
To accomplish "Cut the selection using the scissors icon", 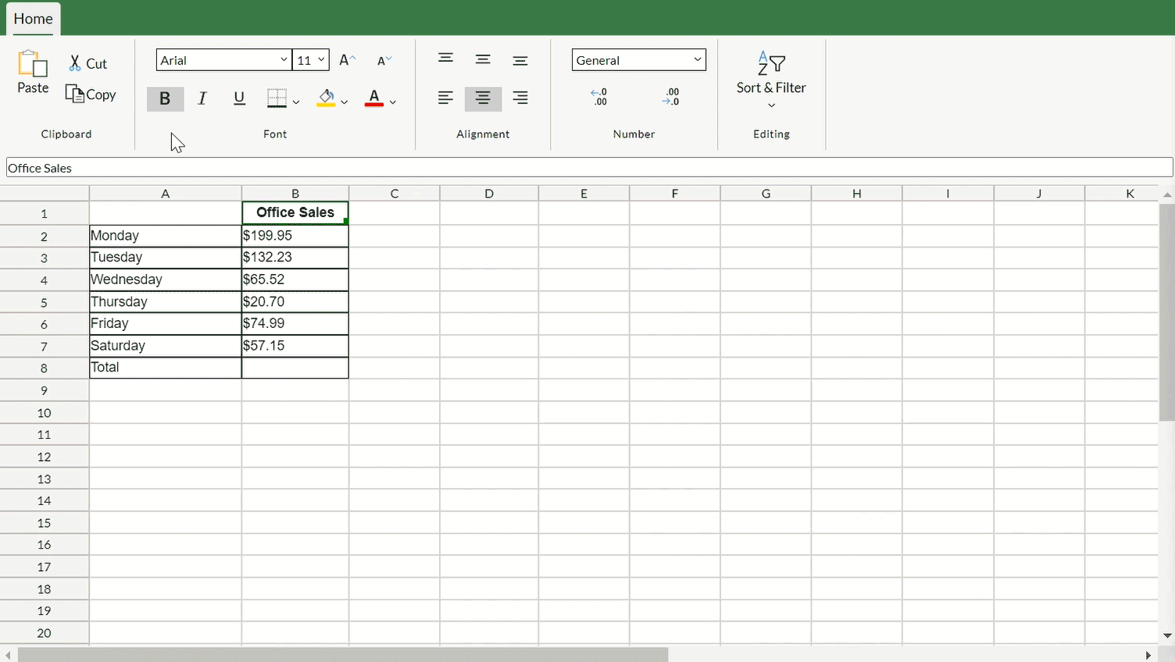I will point(86,62).
